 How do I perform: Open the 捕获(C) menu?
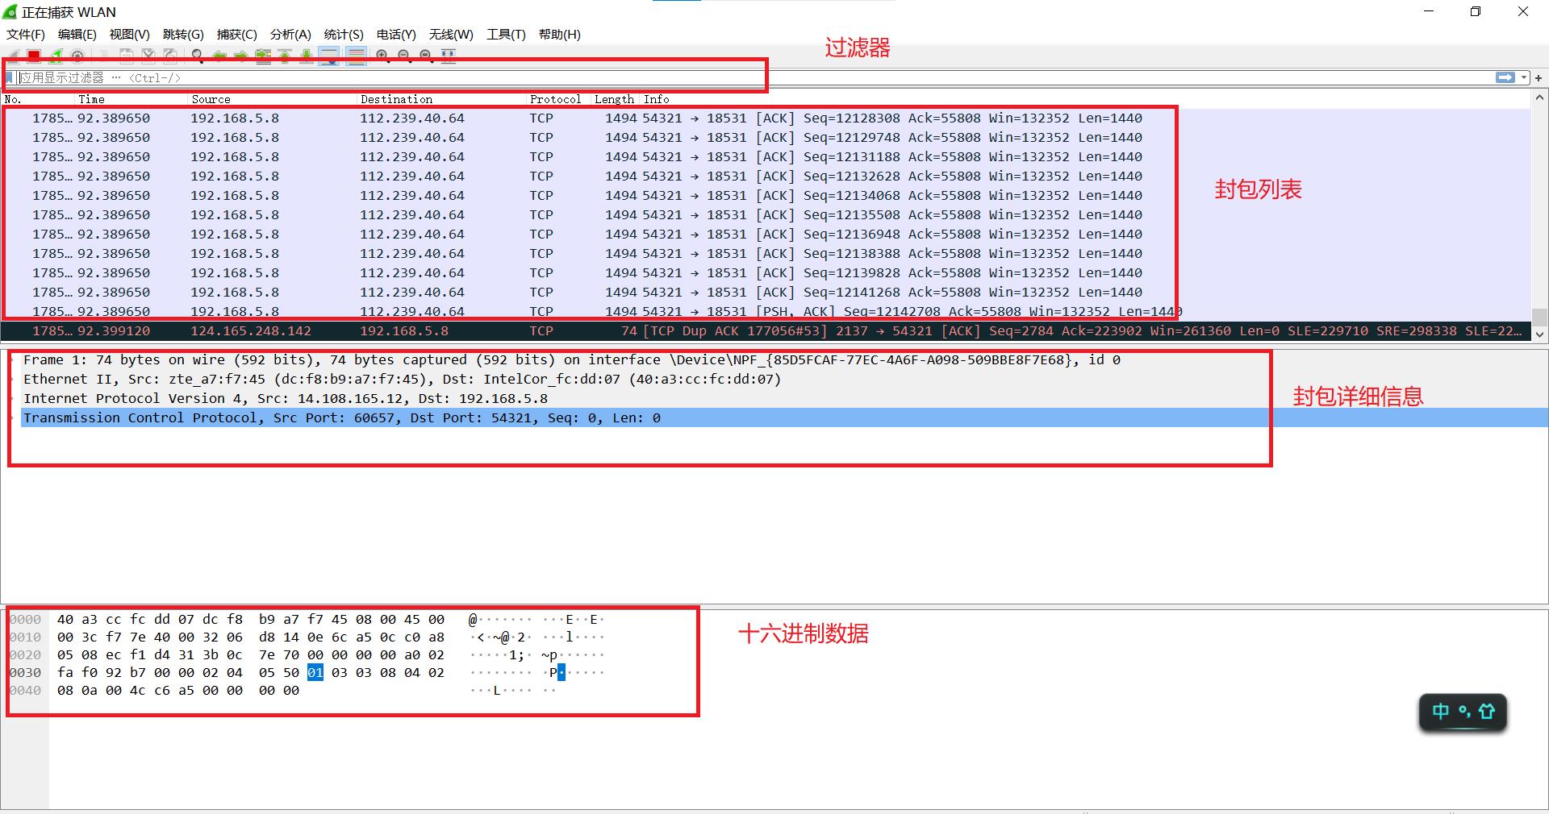[x=237, y=35]
